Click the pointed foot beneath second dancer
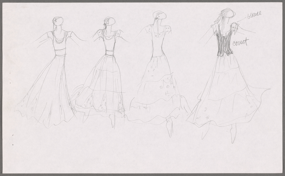Viewport: 285px width, 176px height. [x=112, y=121]
